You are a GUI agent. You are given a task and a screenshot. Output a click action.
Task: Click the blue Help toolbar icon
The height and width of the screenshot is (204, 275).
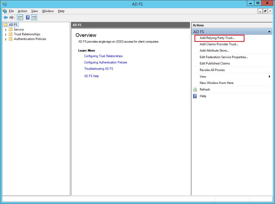tap(28, 17)
